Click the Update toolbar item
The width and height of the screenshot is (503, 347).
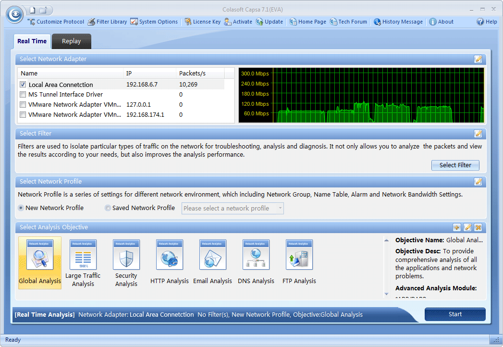tap(269, 22)
